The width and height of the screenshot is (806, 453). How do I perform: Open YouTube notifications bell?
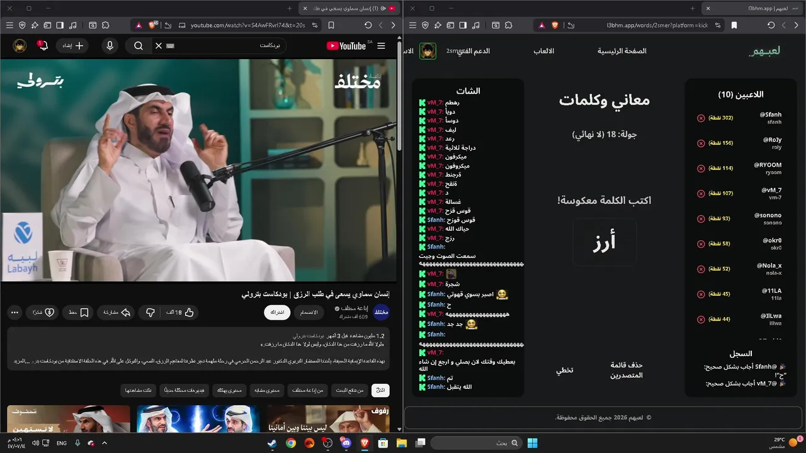42,45
